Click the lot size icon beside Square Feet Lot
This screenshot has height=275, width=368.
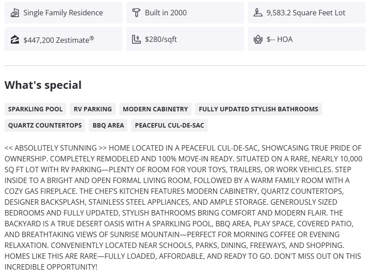pyautogui.click(x=258, y=13)
